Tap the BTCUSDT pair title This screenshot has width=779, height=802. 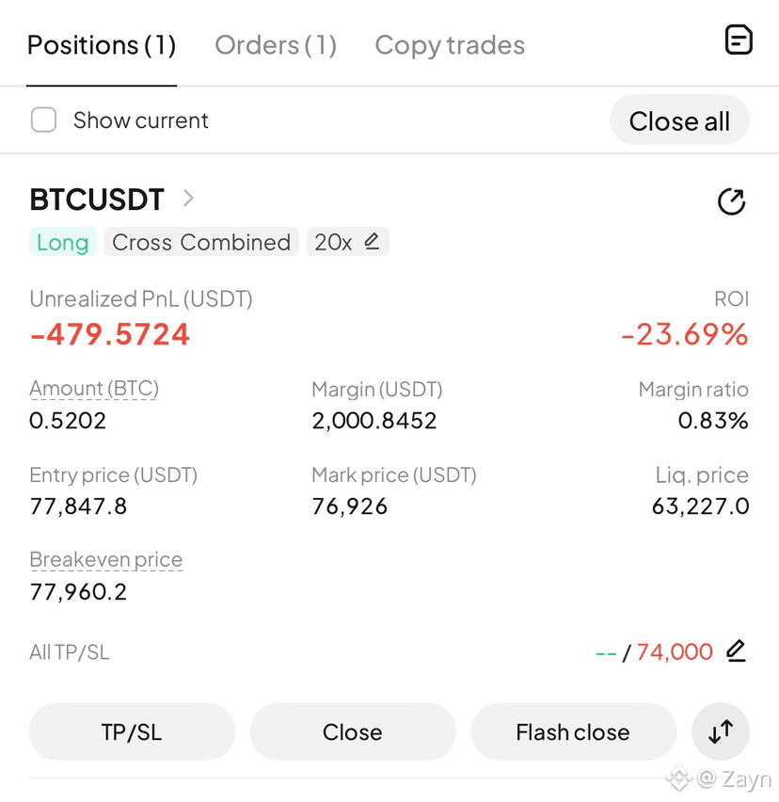97,199
